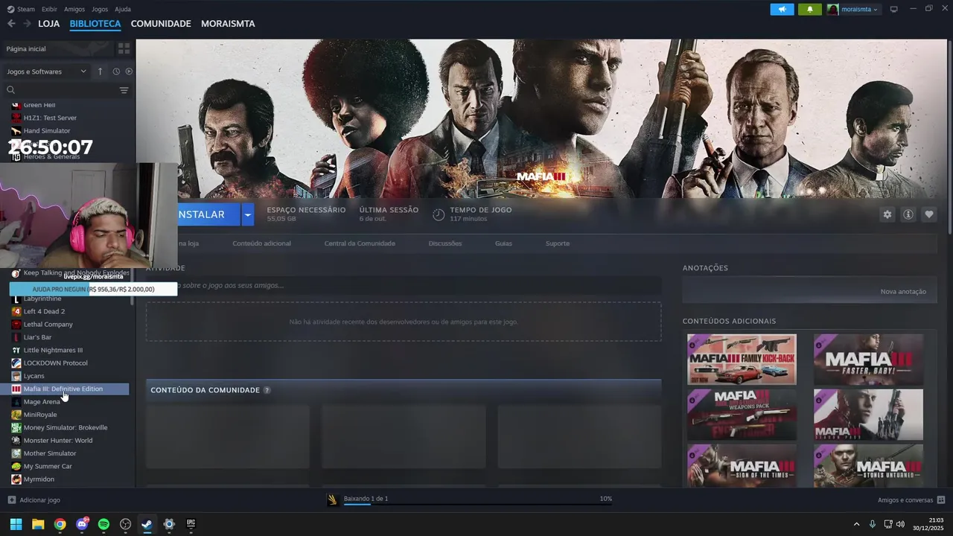Open Google Chrome from the taskbar
Screen dimensions: 953x536
60,524
